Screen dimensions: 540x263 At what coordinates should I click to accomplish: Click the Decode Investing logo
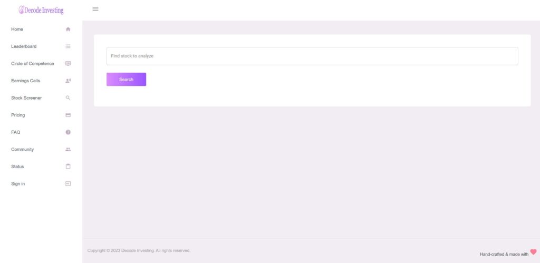click(41, 10)
